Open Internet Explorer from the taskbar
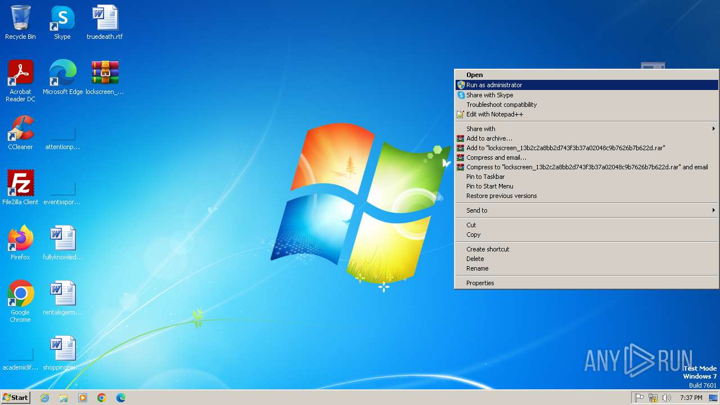 (44, 398)
